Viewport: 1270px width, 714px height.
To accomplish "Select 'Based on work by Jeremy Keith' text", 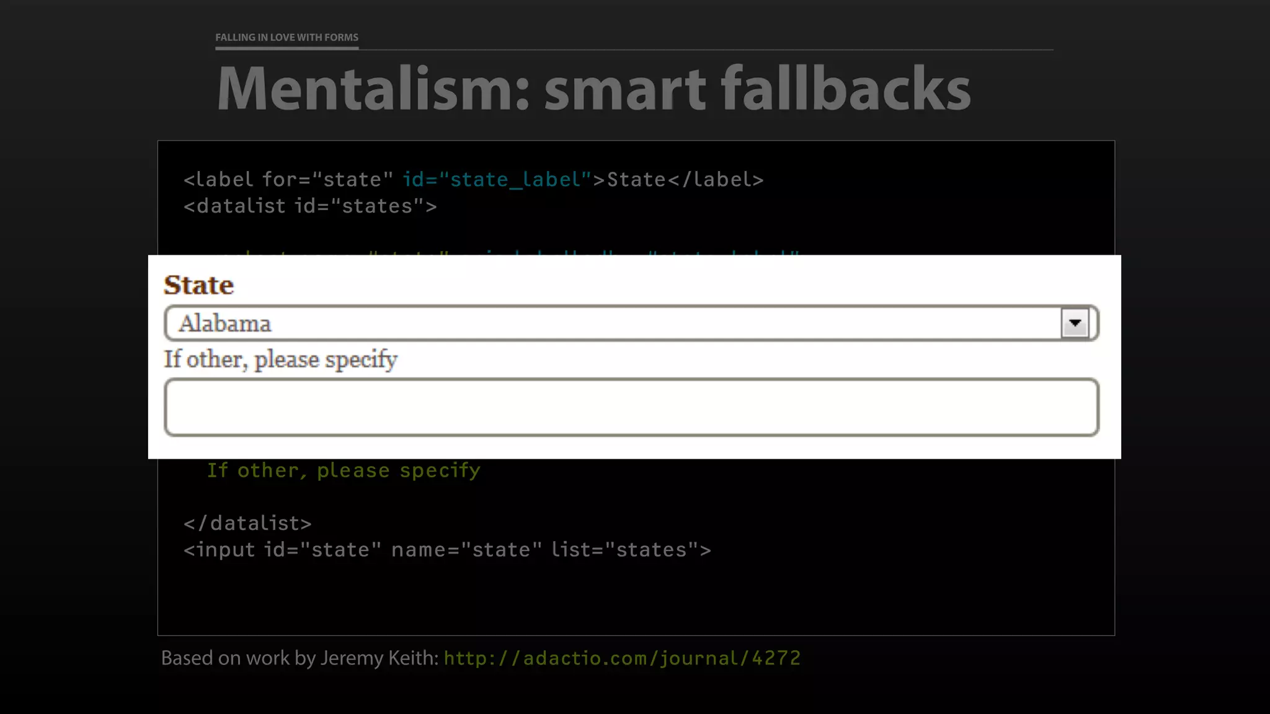I will [x=300, y=658].
